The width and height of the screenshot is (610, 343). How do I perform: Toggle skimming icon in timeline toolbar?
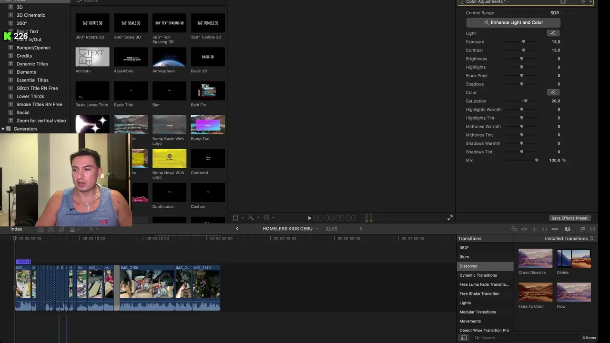tap(524, 229)
